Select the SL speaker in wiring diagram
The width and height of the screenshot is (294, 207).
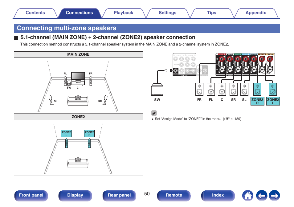(244, 90)
